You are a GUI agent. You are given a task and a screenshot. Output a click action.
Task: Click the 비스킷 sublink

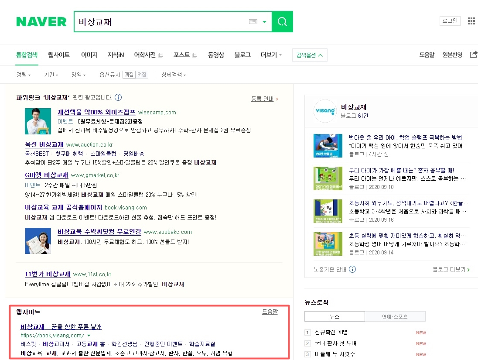28,344
